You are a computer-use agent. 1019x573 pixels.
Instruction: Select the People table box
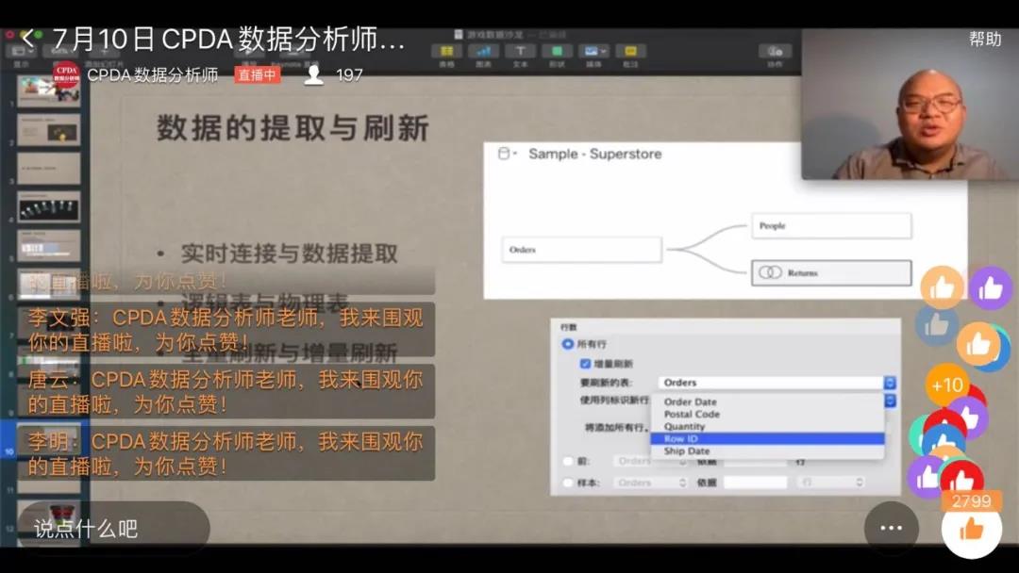click(x=831, y=226)
